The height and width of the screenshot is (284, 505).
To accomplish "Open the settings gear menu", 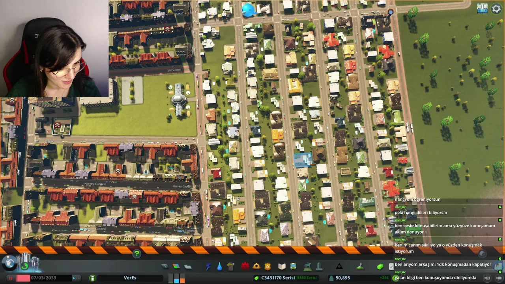I will 496,9.
